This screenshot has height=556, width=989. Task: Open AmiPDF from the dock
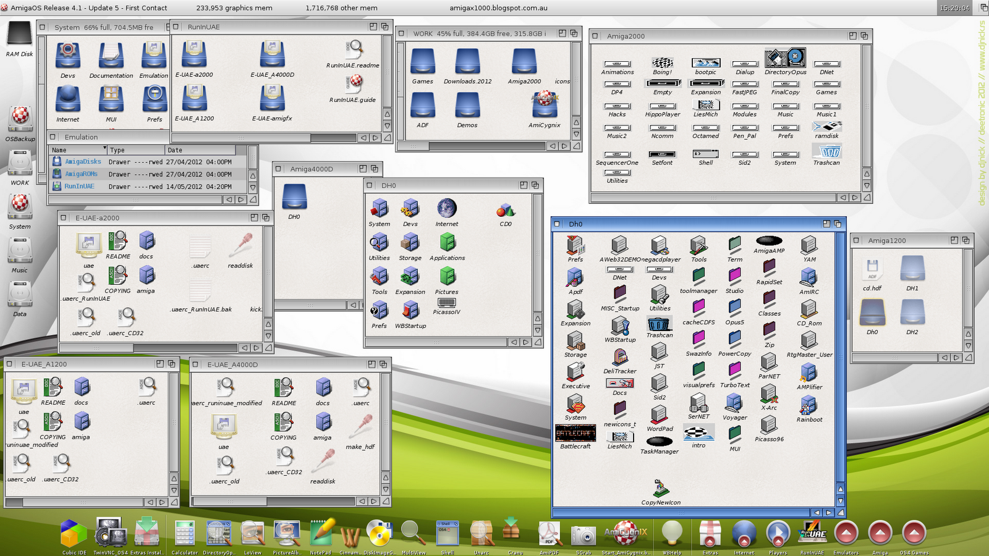[x=549, y=534]
